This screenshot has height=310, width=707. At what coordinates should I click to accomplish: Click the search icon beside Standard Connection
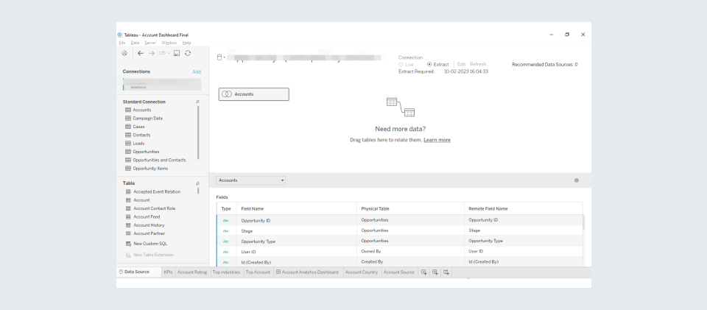pyautogui.click(x=197, y=102)
